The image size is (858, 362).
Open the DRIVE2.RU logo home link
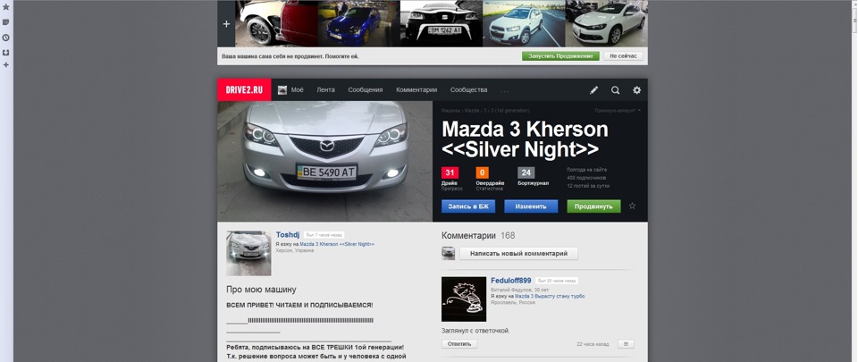click(244, 89)
